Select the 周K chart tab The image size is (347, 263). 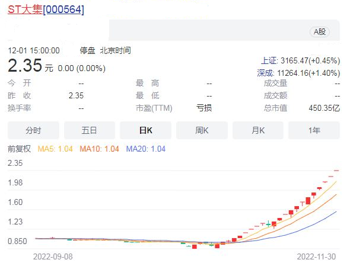pos(202,130)
